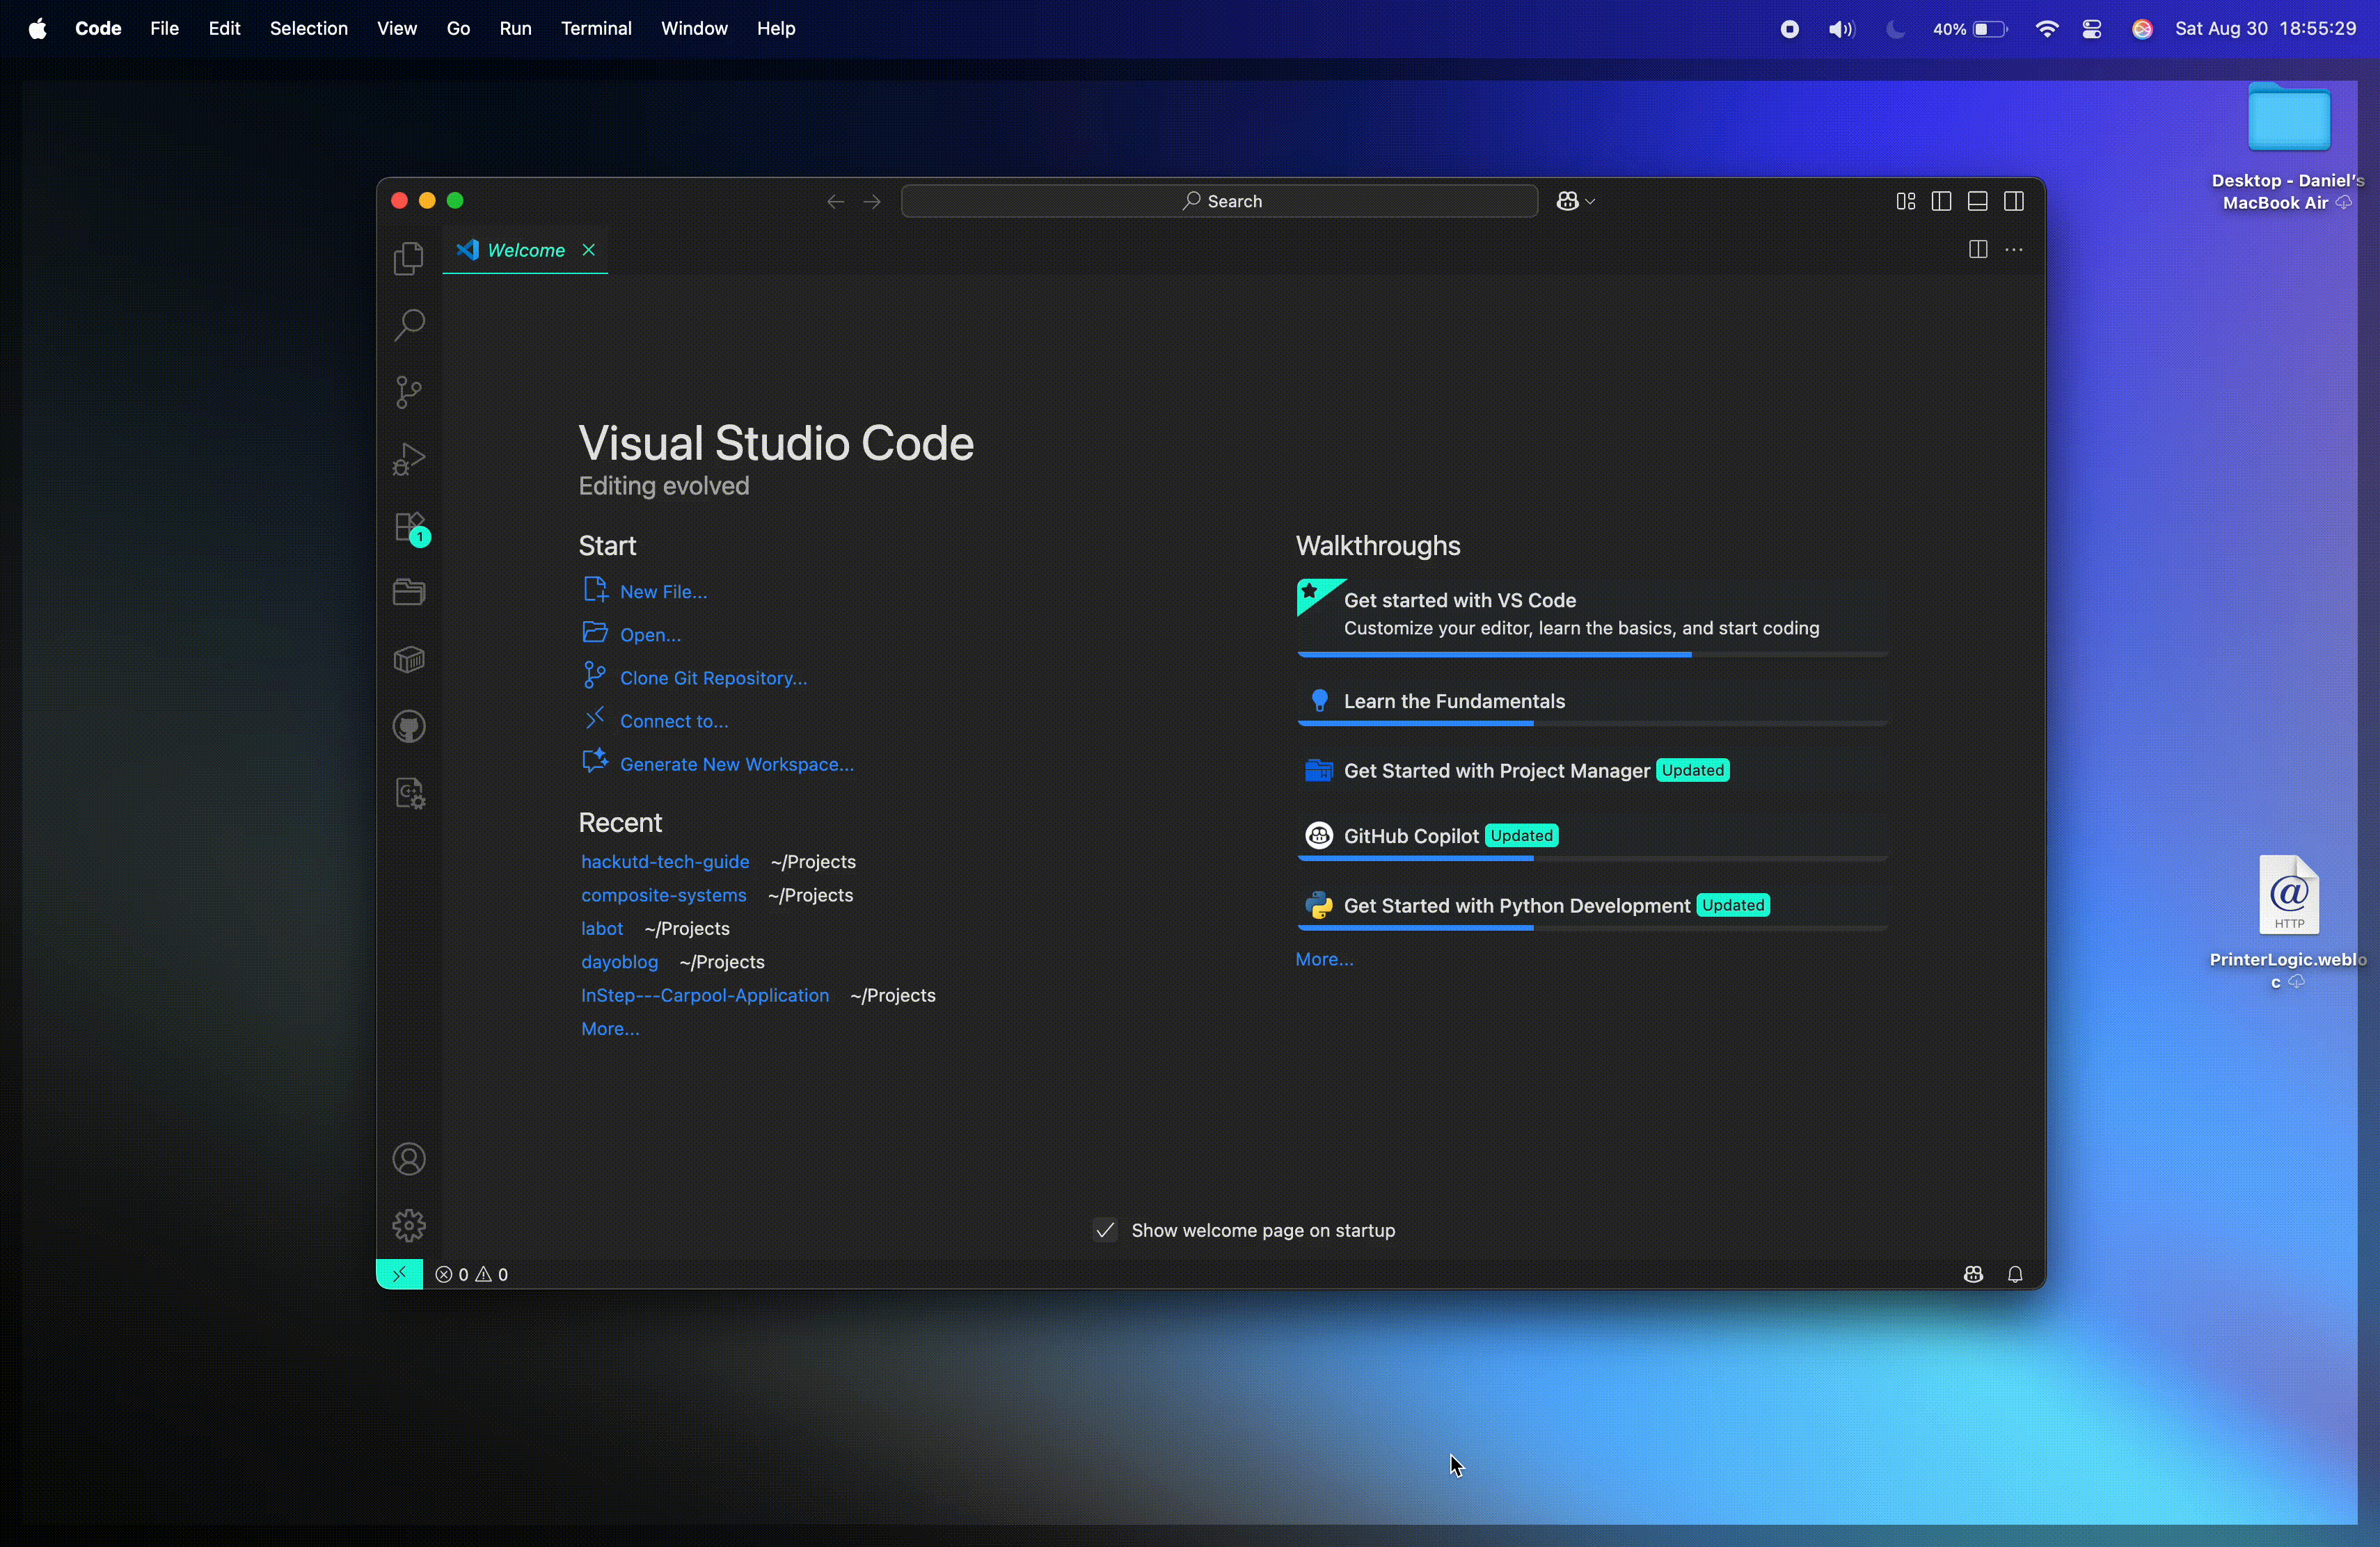The image size is (2380, 1547).
Task: Open editor More Actions ellipsis menu
Action: click(x=2015, y=250)
